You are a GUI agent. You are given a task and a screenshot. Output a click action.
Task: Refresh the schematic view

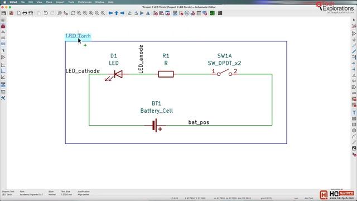73,13
